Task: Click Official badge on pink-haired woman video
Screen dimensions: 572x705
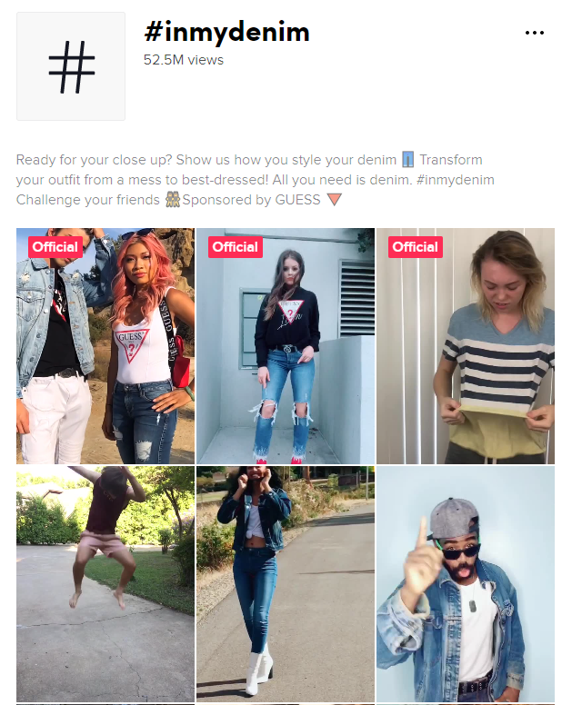Action: point(55,247)
